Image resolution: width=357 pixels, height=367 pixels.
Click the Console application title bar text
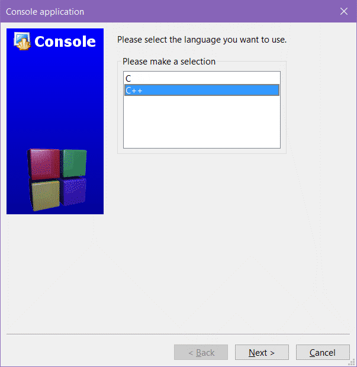coord(45,12)
